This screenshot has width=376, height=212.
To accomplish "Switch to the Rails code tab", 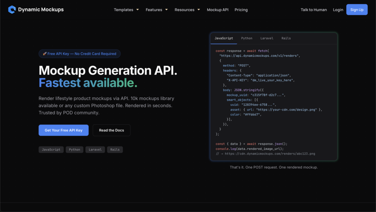I will pos(286,38).
